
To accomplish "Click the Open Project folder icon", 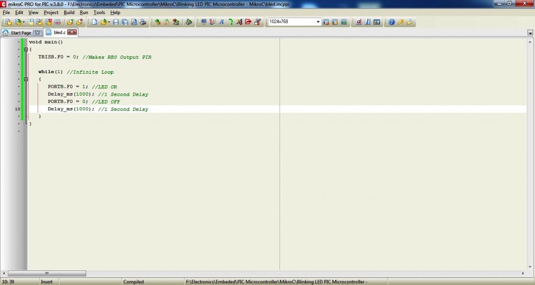I will 18,22.
